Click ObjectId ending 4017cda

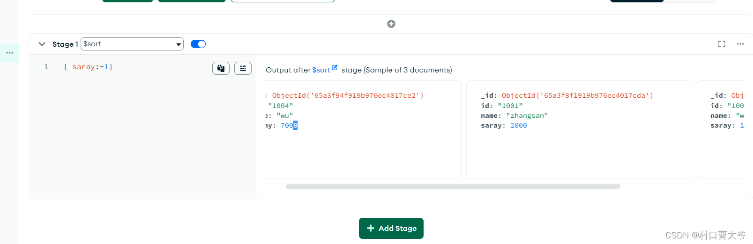coord(577,95)
